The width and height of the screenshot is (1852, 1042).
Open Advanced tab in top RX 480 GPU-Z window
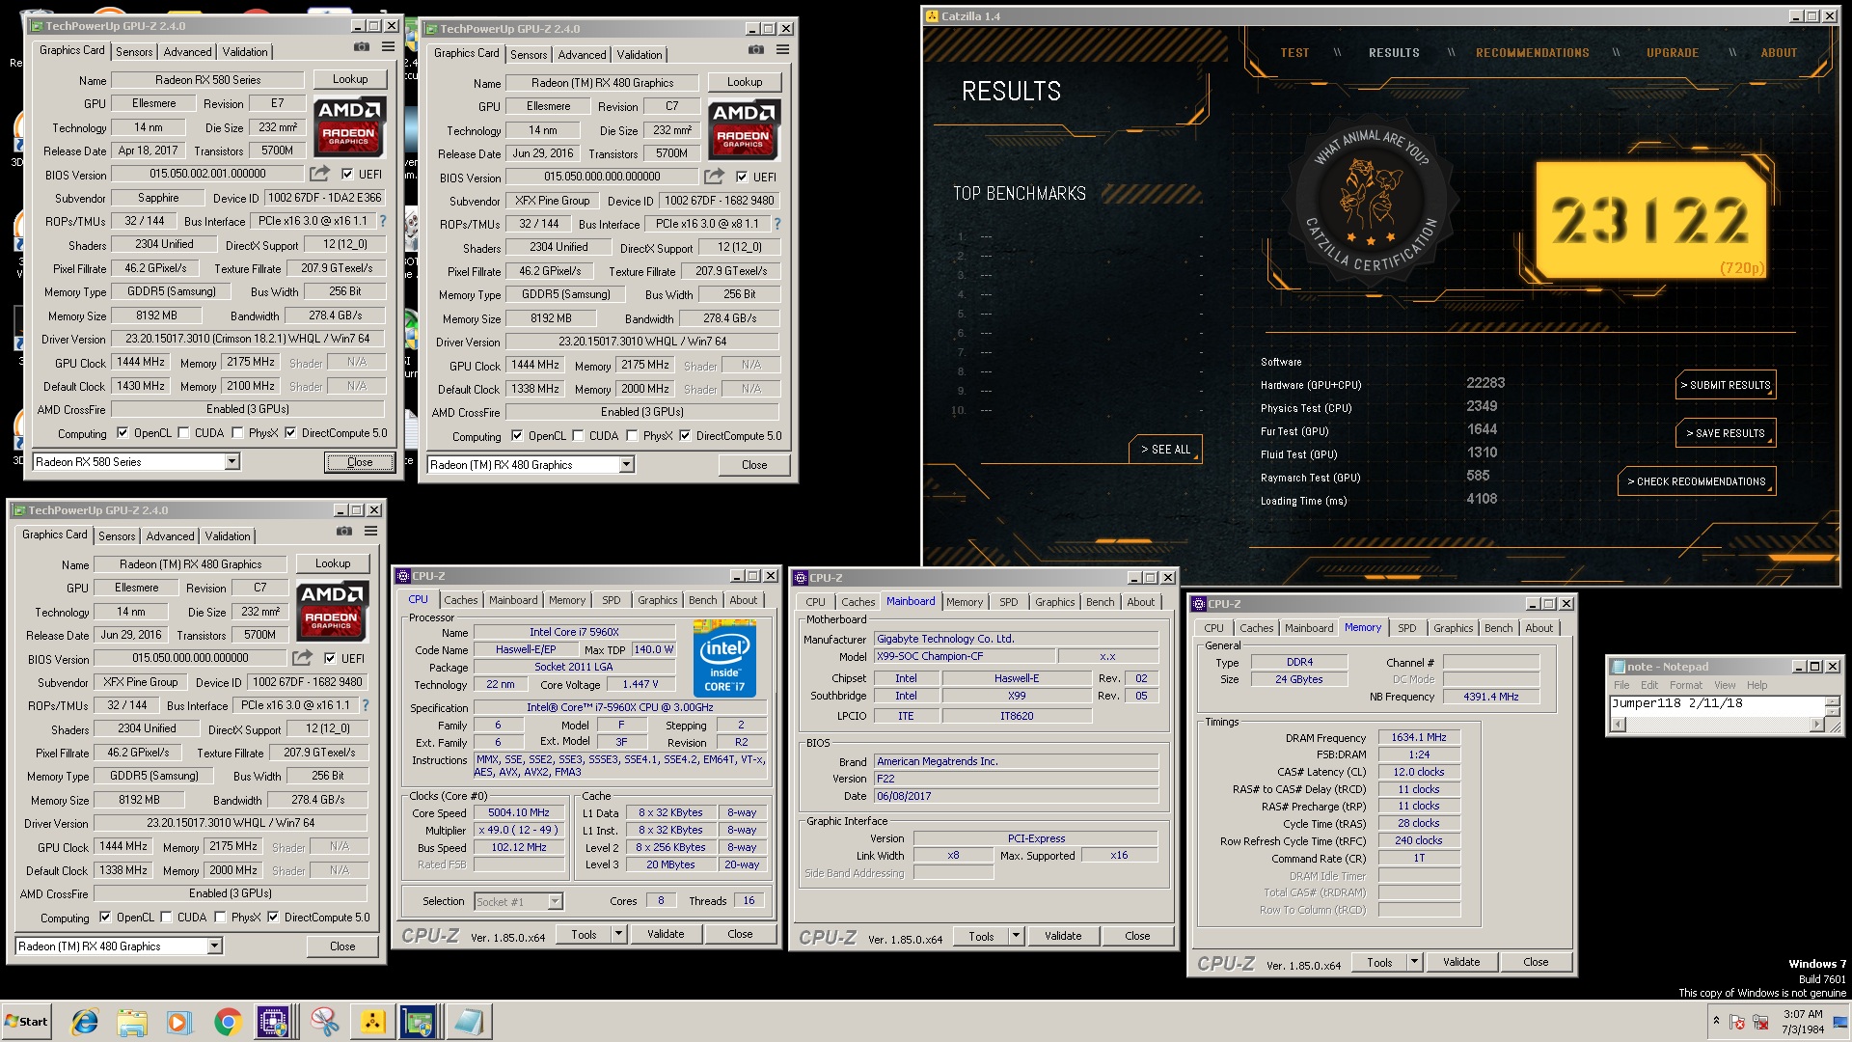pos(582,55)
